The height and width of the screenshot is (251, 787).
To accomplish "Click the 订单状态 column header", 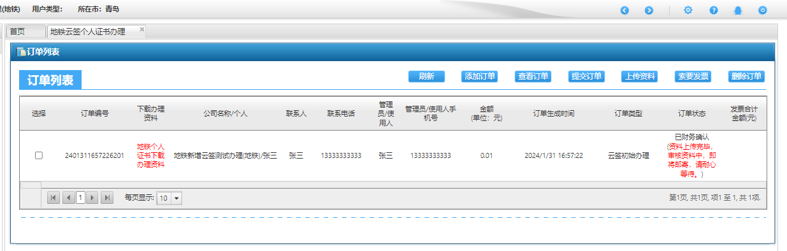I will [x=691, y=113].
